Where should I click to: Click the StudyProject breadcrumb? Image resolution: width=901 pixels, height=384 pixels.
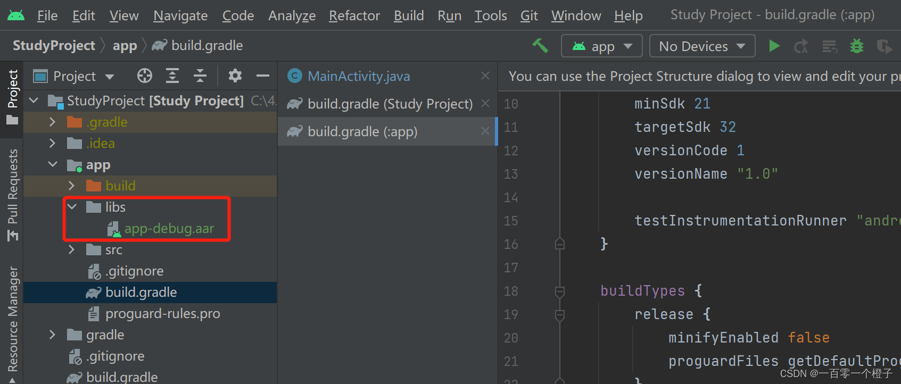click(x=54, y=46)
